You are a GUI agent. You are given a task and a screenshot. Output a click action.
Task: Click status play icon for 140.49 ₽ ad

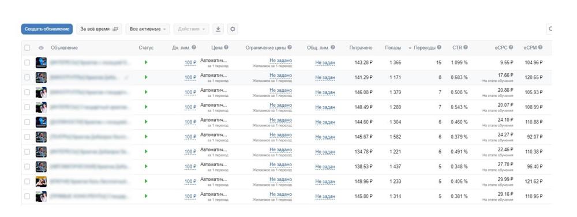coord(146,107)
